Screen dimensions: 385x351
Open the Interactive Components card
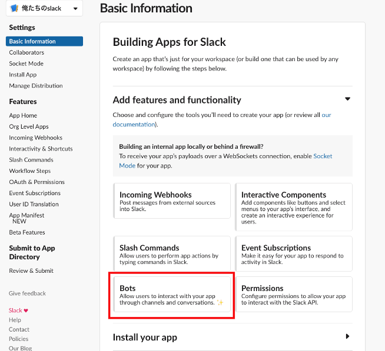pos(293,203)
